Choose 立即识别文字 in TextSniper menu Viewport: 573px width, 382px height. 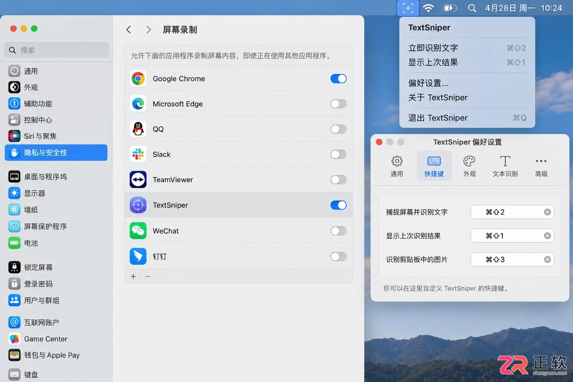coord(467,48)
